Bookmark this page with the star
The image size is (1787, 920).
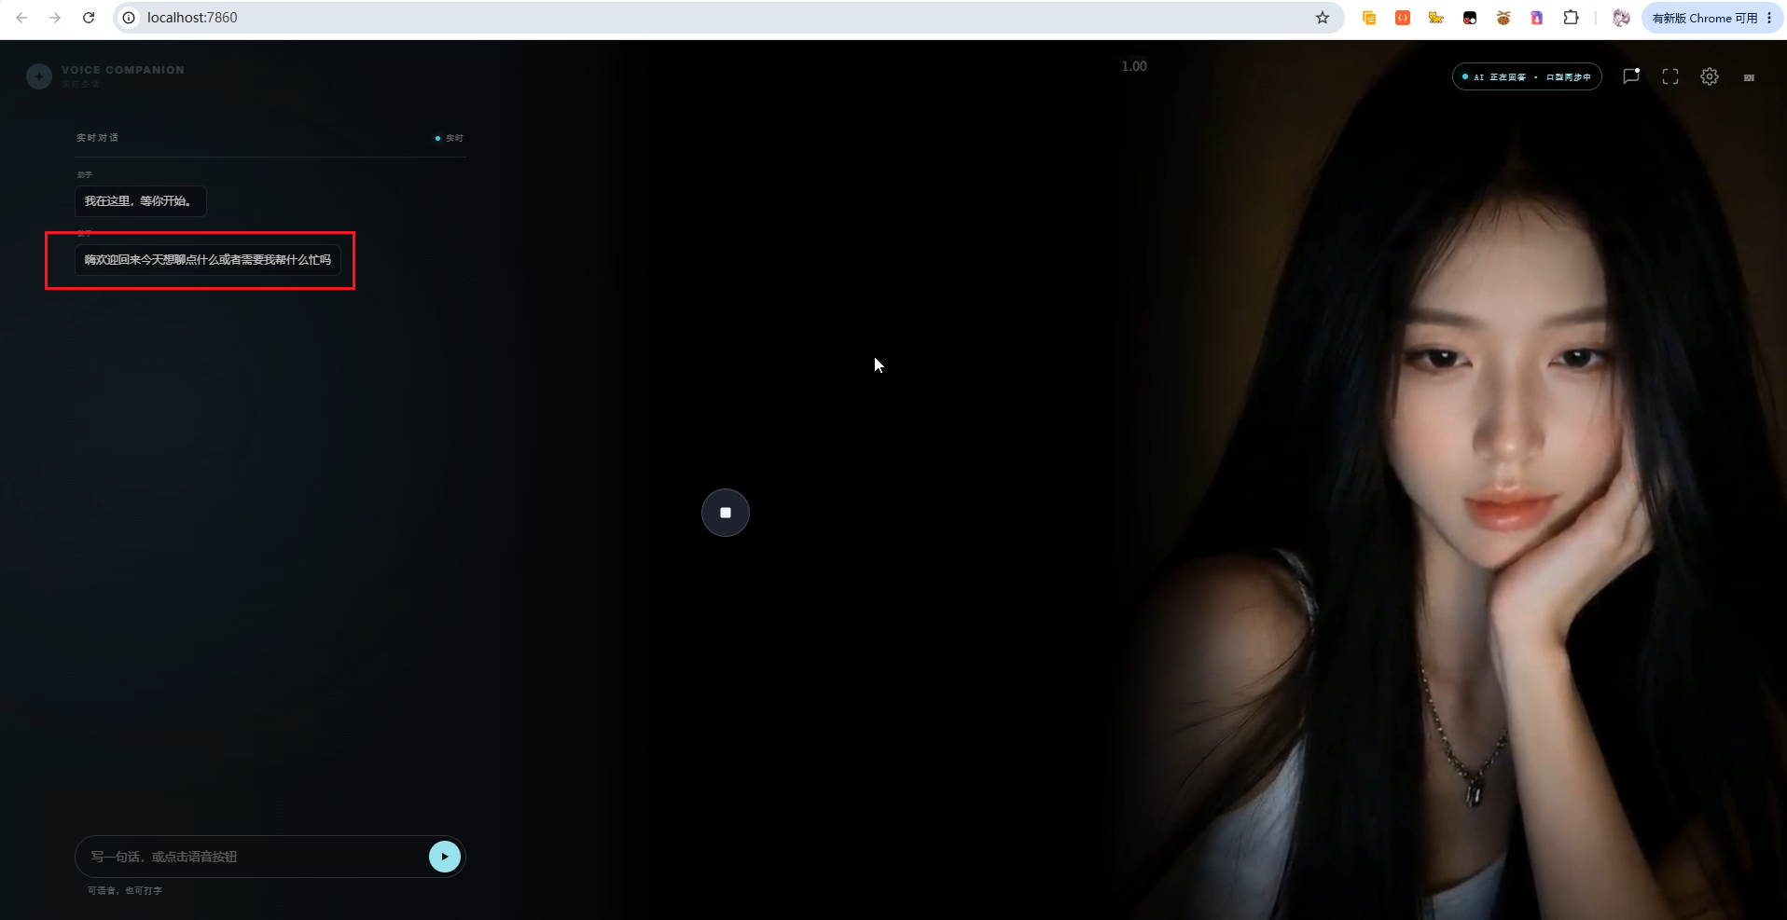pyautogui.click(x=1323, y=18)
